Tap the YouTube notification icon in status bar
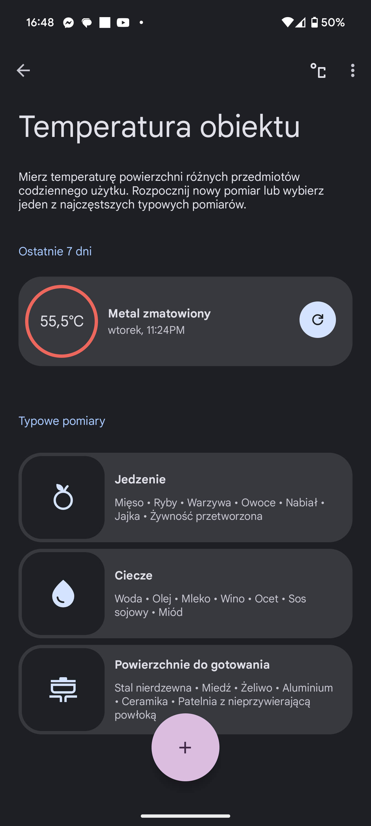 [123, 22]
